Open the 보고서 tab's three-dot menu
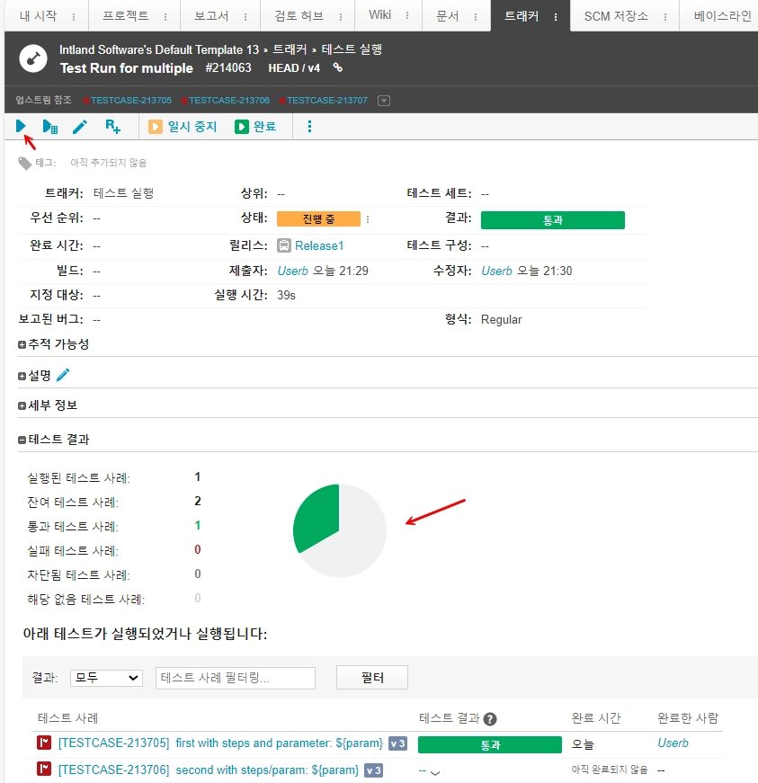The height and width of the screenshot is (783, 758). [245, 17]
